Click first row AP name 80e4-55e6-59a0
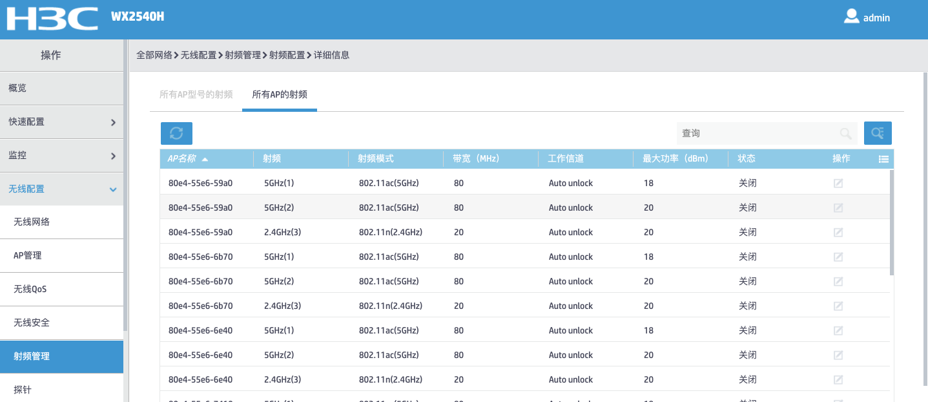This screenshot has height=402, width=928. 200,184
